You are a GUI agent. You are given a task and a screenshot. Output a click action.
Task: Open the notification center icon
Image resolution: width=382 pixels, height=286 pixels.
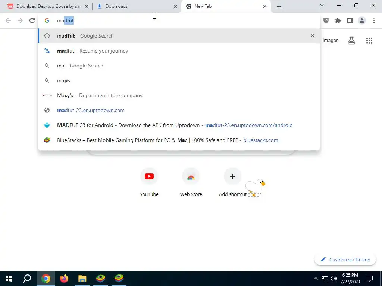[x=370, y=279]
